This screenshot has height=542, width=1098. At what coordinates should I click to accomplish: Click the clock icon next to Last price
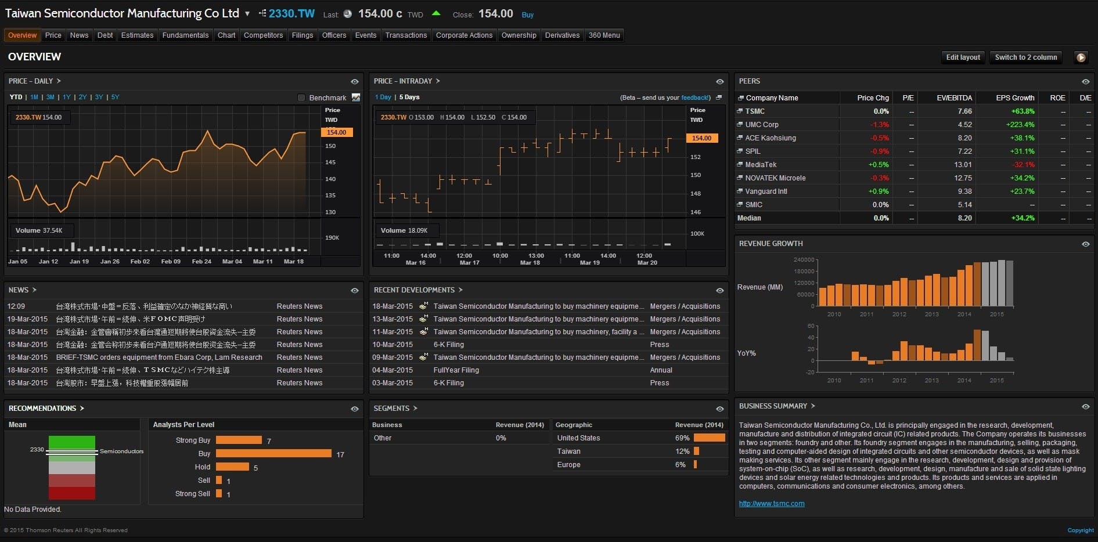coord(348,14)
